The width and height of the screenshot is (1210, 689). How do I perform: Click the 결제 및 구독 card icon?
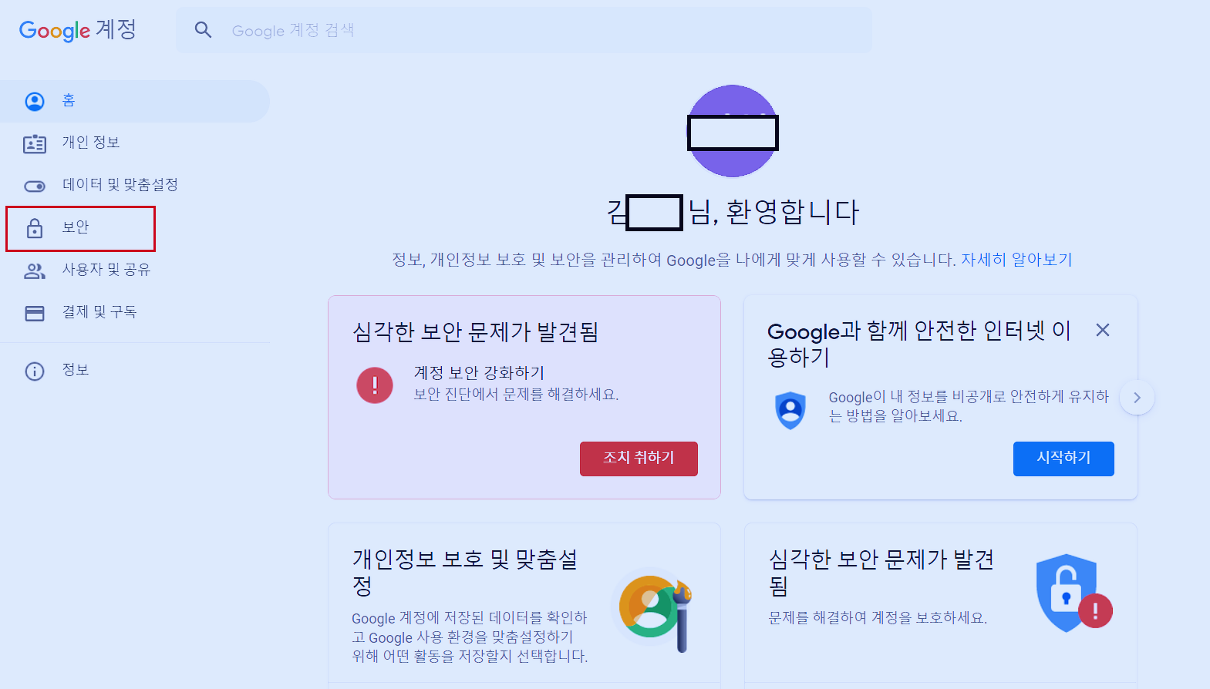pos(35,313)
